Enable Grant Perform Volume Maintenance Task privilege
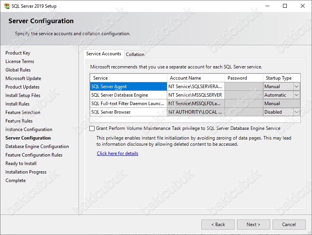Image resolution: width=312 pixels, height=235 pixels. [x=92, y=128]
